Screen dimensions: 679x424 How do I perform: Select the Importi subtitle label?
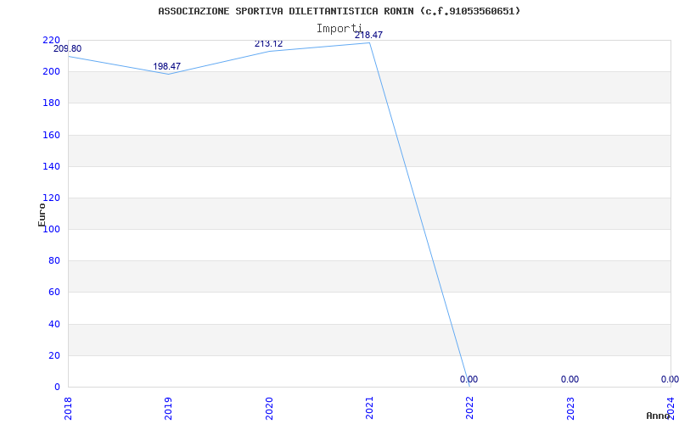point(339,29)
